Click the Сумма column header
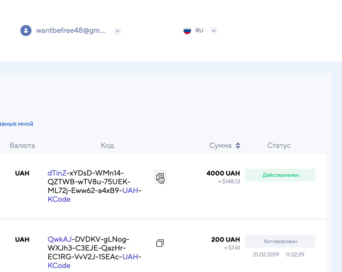342x272 pixels. click(220, 145)
